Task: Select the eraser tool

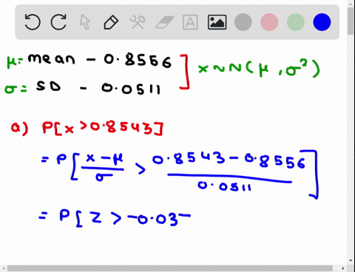Action: [x=164, y=22]
